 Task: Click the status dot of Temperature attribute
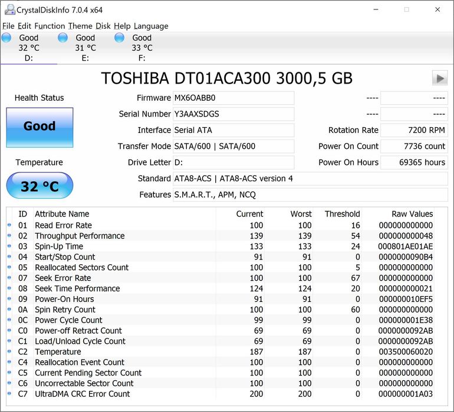(9, 351)
